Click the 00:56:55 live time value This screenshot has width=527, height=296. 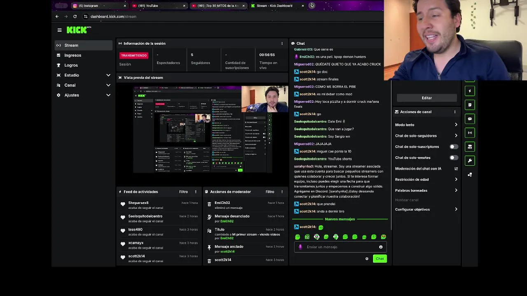pyautogui.click(x=267, y=55)
